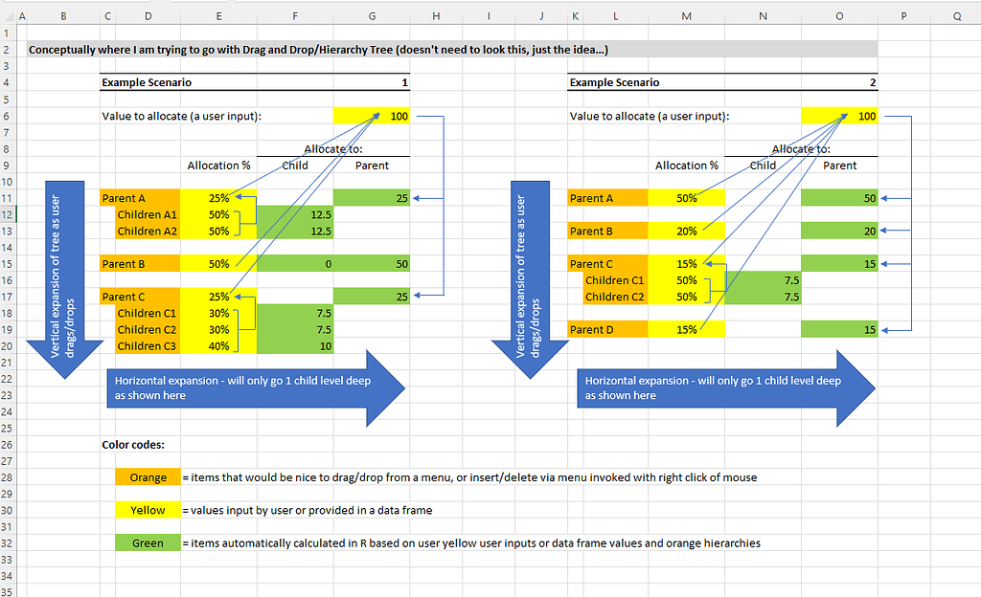Select column E header
981x597 pixels.
coord(218,15)
